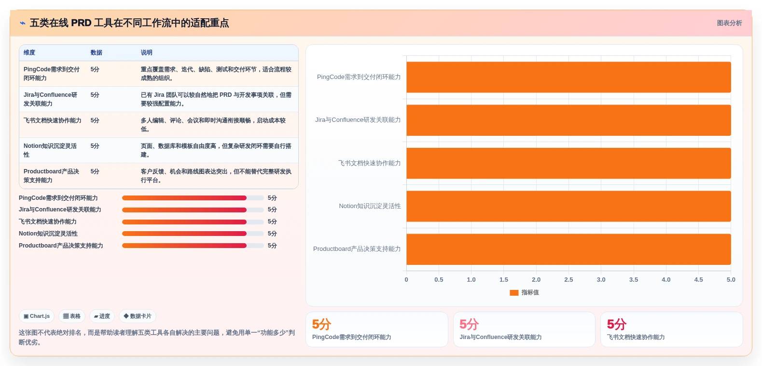Click the PingCode需求到交付闭环能力 progress bar

(x=193, y=198)
